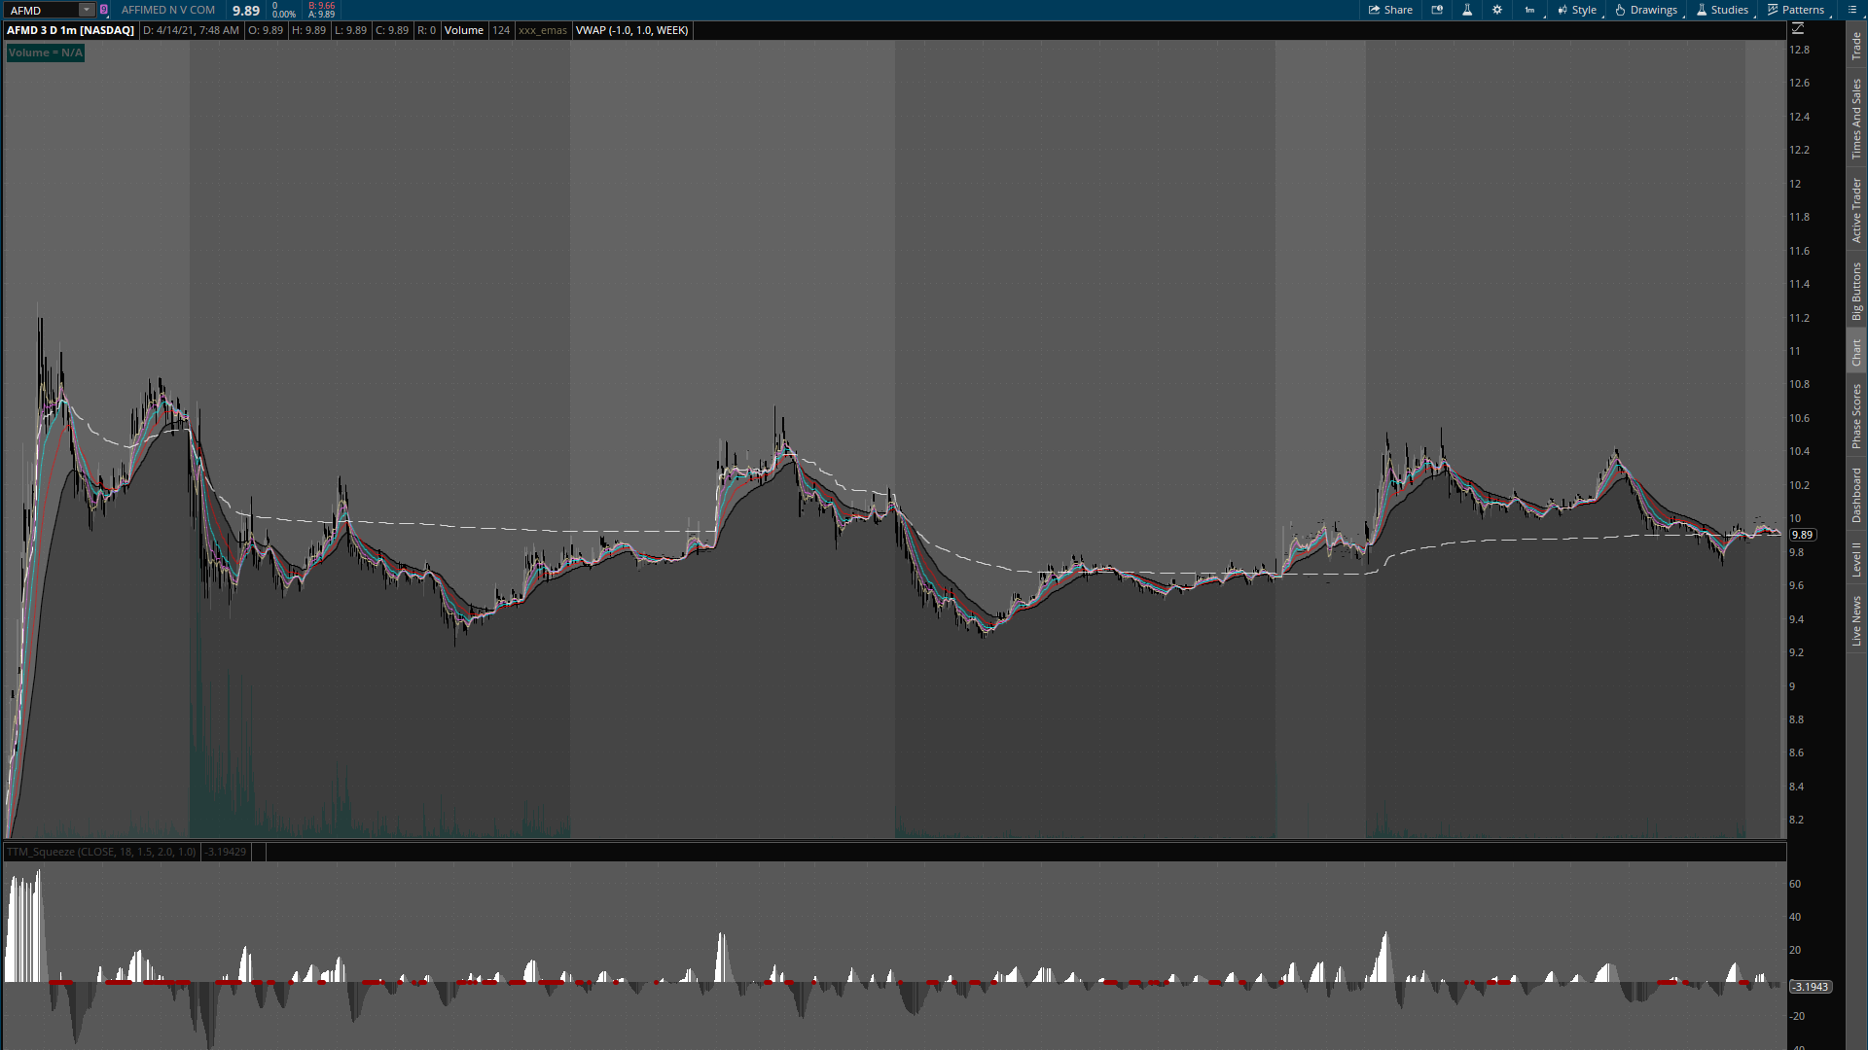Open the flask Edit Studies icon

tap(1467, 10)
